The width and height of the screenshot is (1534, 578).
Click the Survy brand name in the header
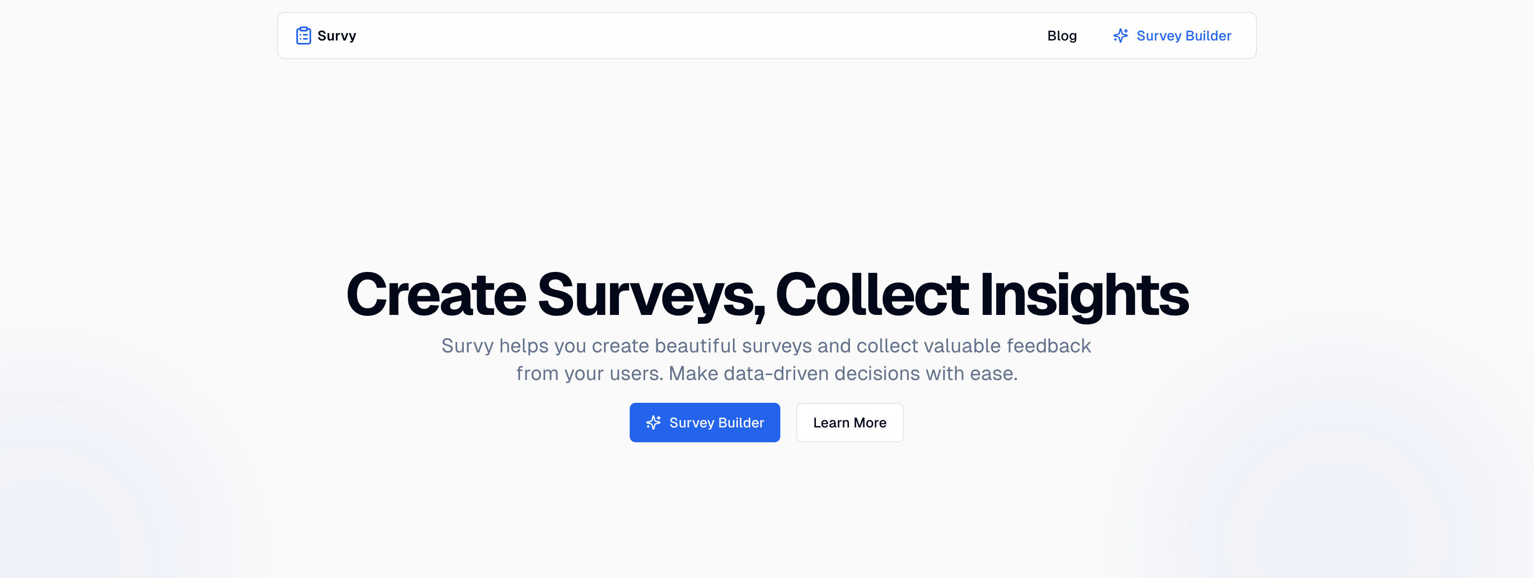(x=336, y=36)
